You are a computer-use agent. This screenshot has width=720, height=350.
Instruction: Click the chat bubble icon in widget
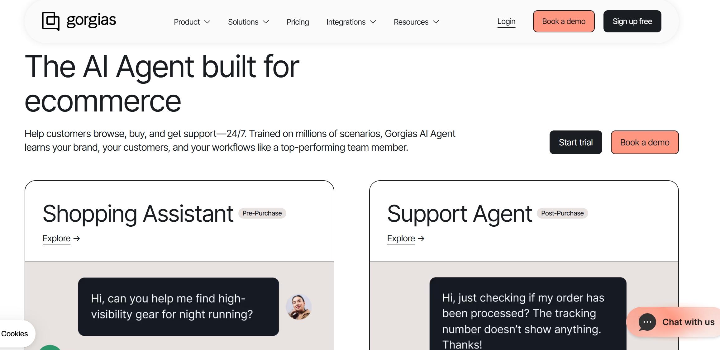click(x=647, y=322)
